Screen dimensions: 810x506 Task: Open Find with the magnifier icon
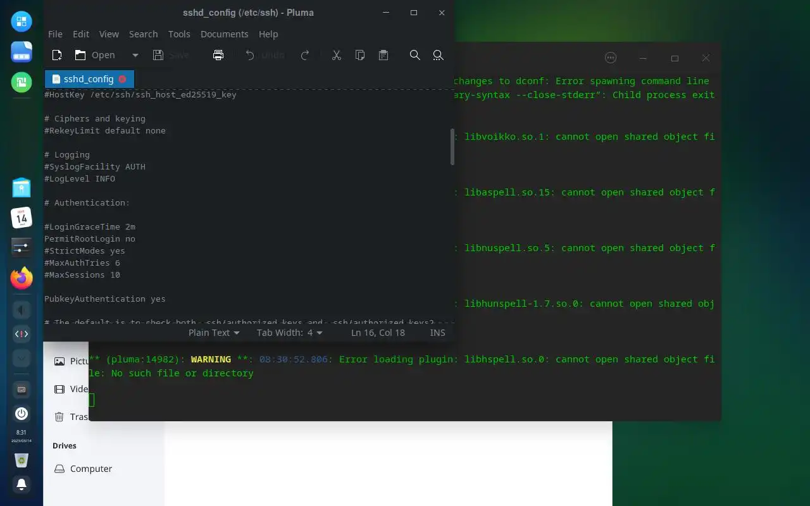[415, 55]
